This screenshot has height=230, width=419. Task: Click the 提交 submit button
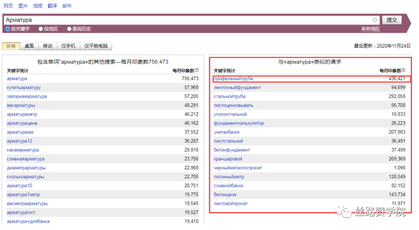pyautogui.click(x=392, y=20)
